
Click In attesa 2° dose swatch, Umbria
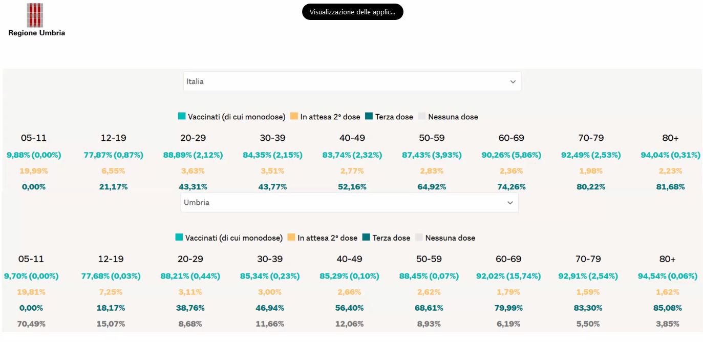click(291, 238)
